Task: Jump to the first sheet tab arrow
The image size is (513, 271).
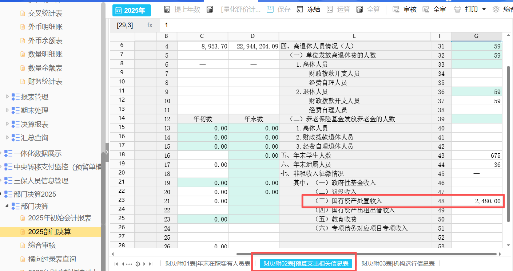Action: click(117, 264)
